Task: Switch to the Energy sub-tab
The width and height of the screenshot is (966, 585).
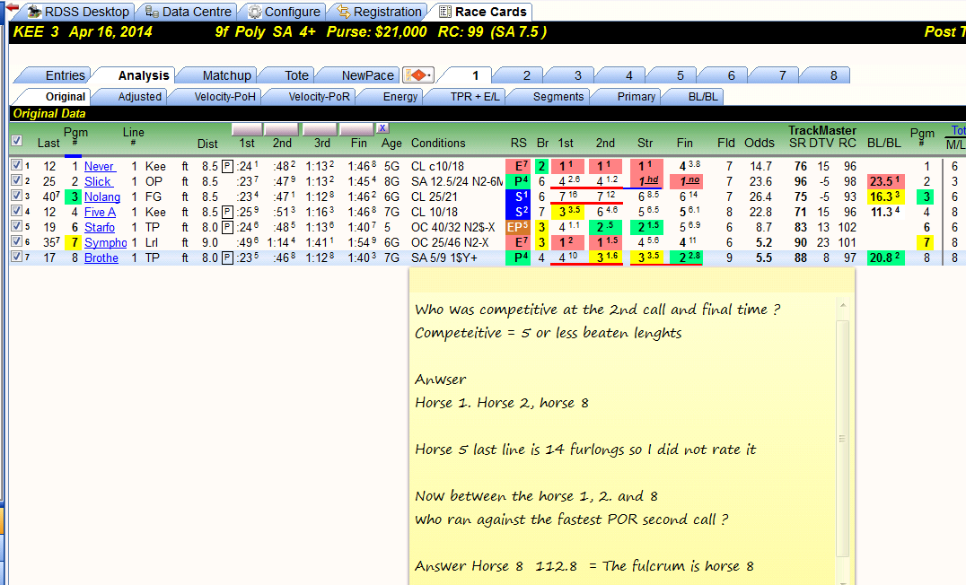Action: (400, 97)
